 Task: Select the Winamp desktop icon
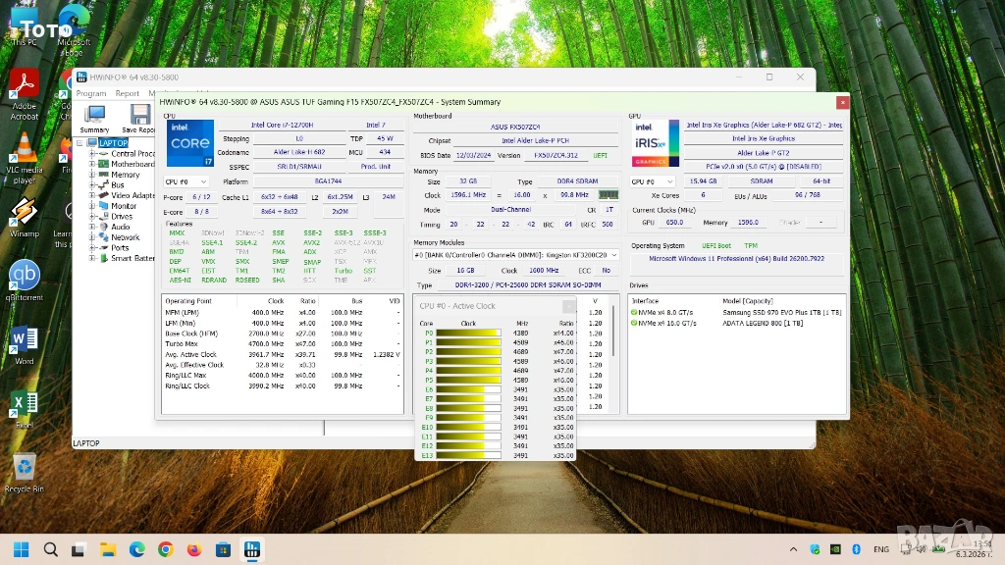[x=25, y=212]
